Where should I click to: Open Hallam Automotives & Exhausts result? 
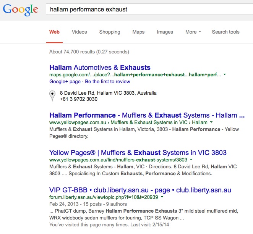(x=100, y=68)
